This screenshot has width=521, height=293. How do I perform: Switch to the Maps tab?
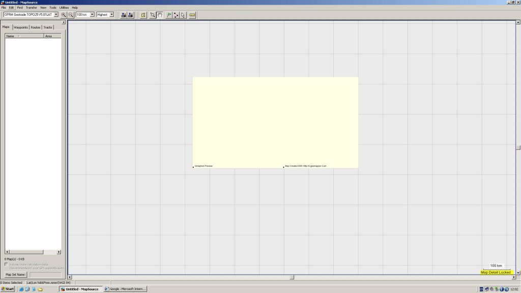click(x=6, y=27)
